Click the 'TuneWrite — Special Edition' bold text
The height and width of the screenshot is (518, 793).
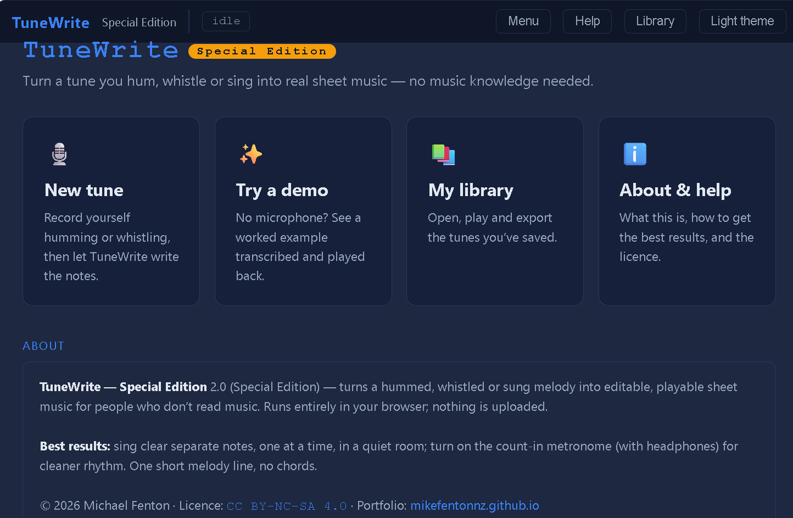pos(123,387)
